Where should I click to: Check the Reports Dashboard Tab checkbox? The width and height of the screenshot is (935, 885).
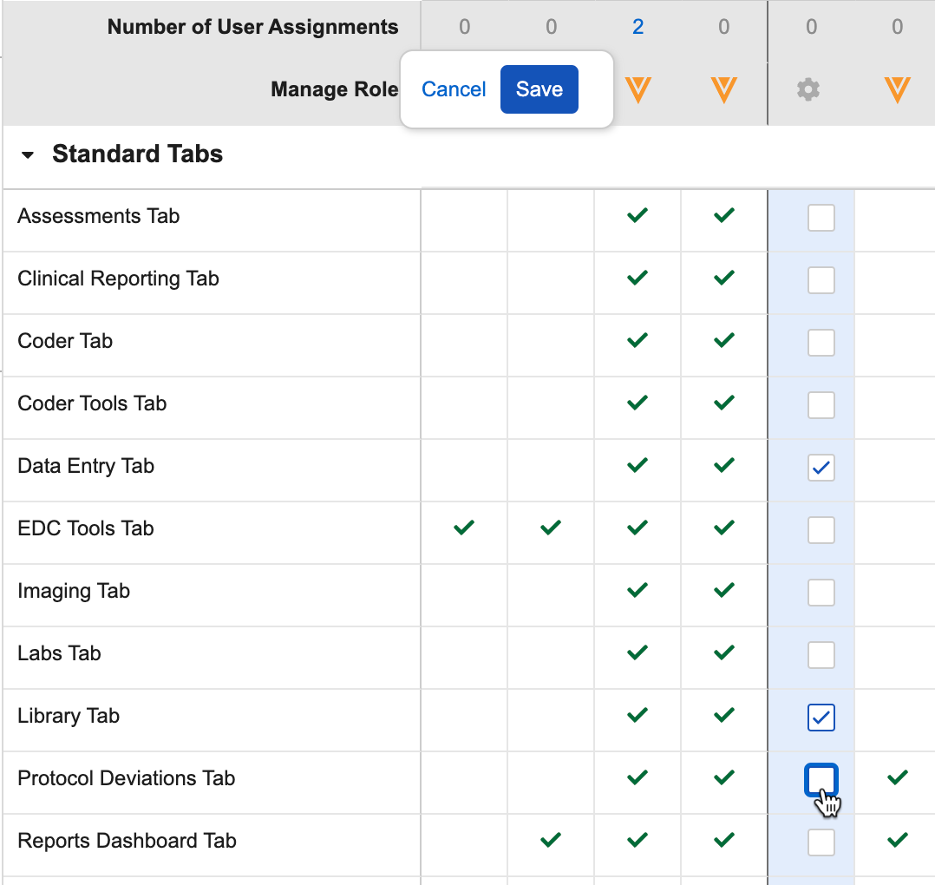pos(821,842)
